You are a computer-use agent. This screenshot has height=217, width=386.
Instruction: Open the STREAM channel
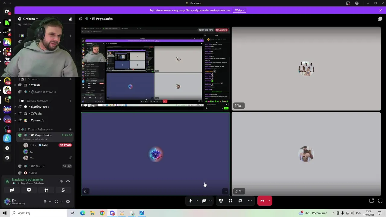click(45, 85)
